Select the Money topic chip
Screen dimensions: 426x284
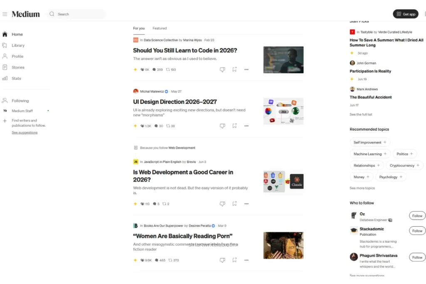click(x=362, y=177)
